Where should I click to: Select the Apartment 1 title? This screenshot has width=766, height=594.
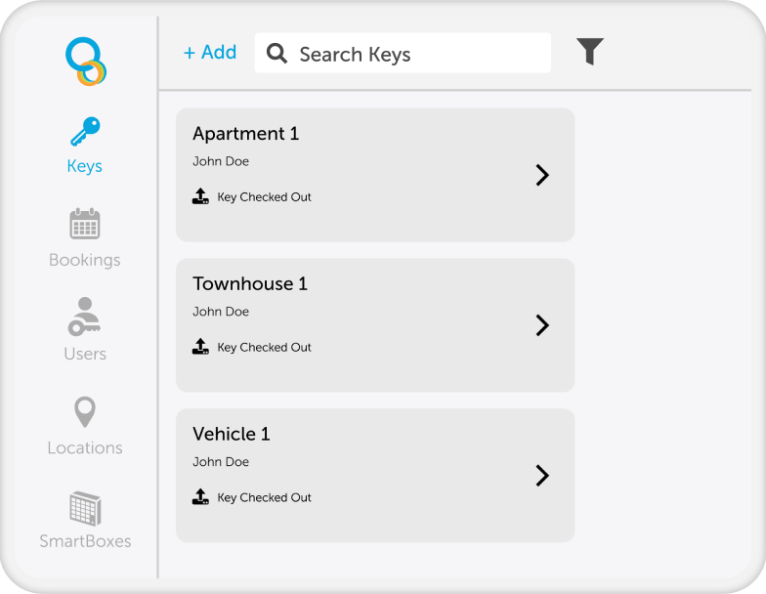point(246,133)
